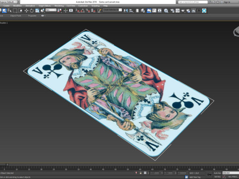
Task: Open the Layer Explorer icon
Action: (143, 11)
